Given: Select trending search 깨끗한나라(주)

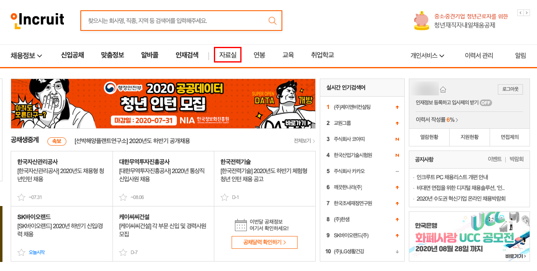Looking at the screenshot, I should point(348,187).
